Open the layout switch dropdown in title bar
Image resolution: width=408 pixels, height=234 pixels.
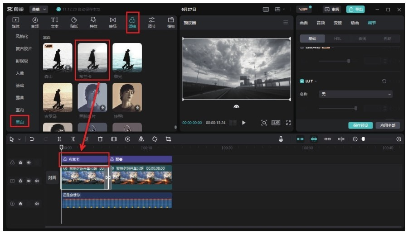tap(279, 10)
